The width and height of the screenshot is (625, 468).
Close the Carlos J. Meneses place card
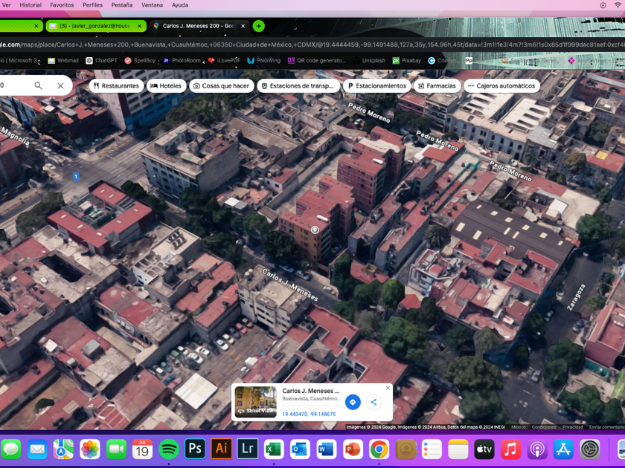point(388,388)
